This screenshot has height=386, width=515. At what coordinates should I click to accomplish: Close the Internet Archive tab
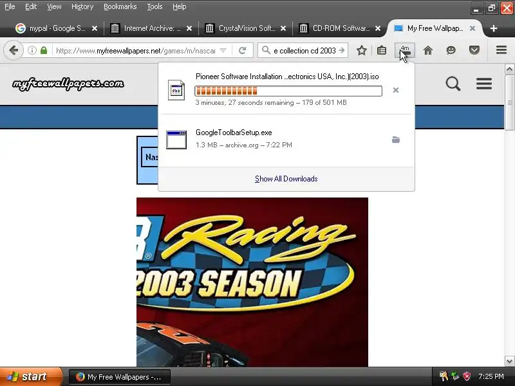click(x=189, y=28)
